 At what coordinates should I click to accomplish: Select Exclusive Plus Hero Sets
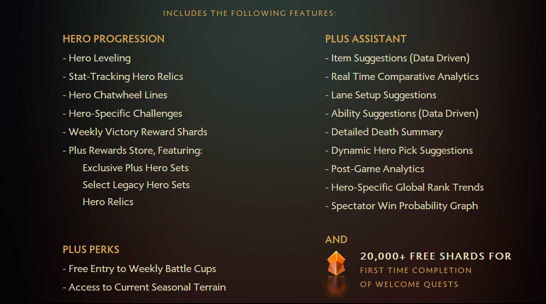(135, 168)
